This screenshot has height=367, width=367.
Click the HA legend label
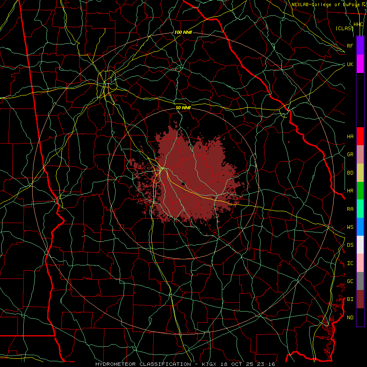click(350, 137)
